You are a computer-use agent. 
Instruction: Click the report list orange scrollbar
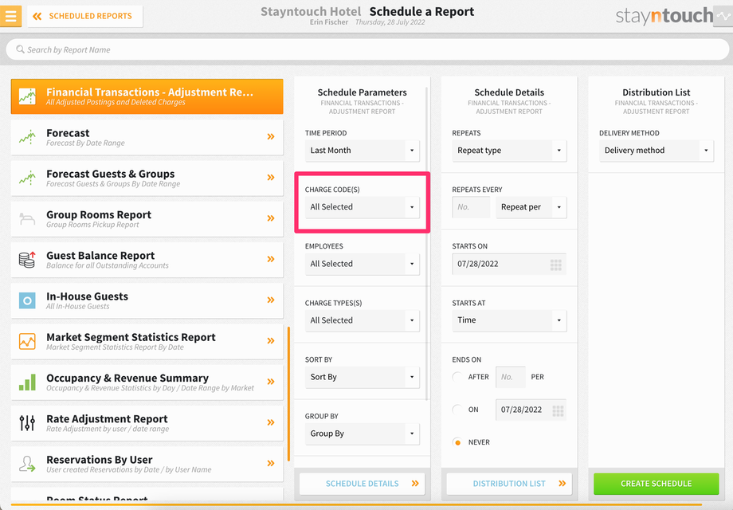point(289,394)
